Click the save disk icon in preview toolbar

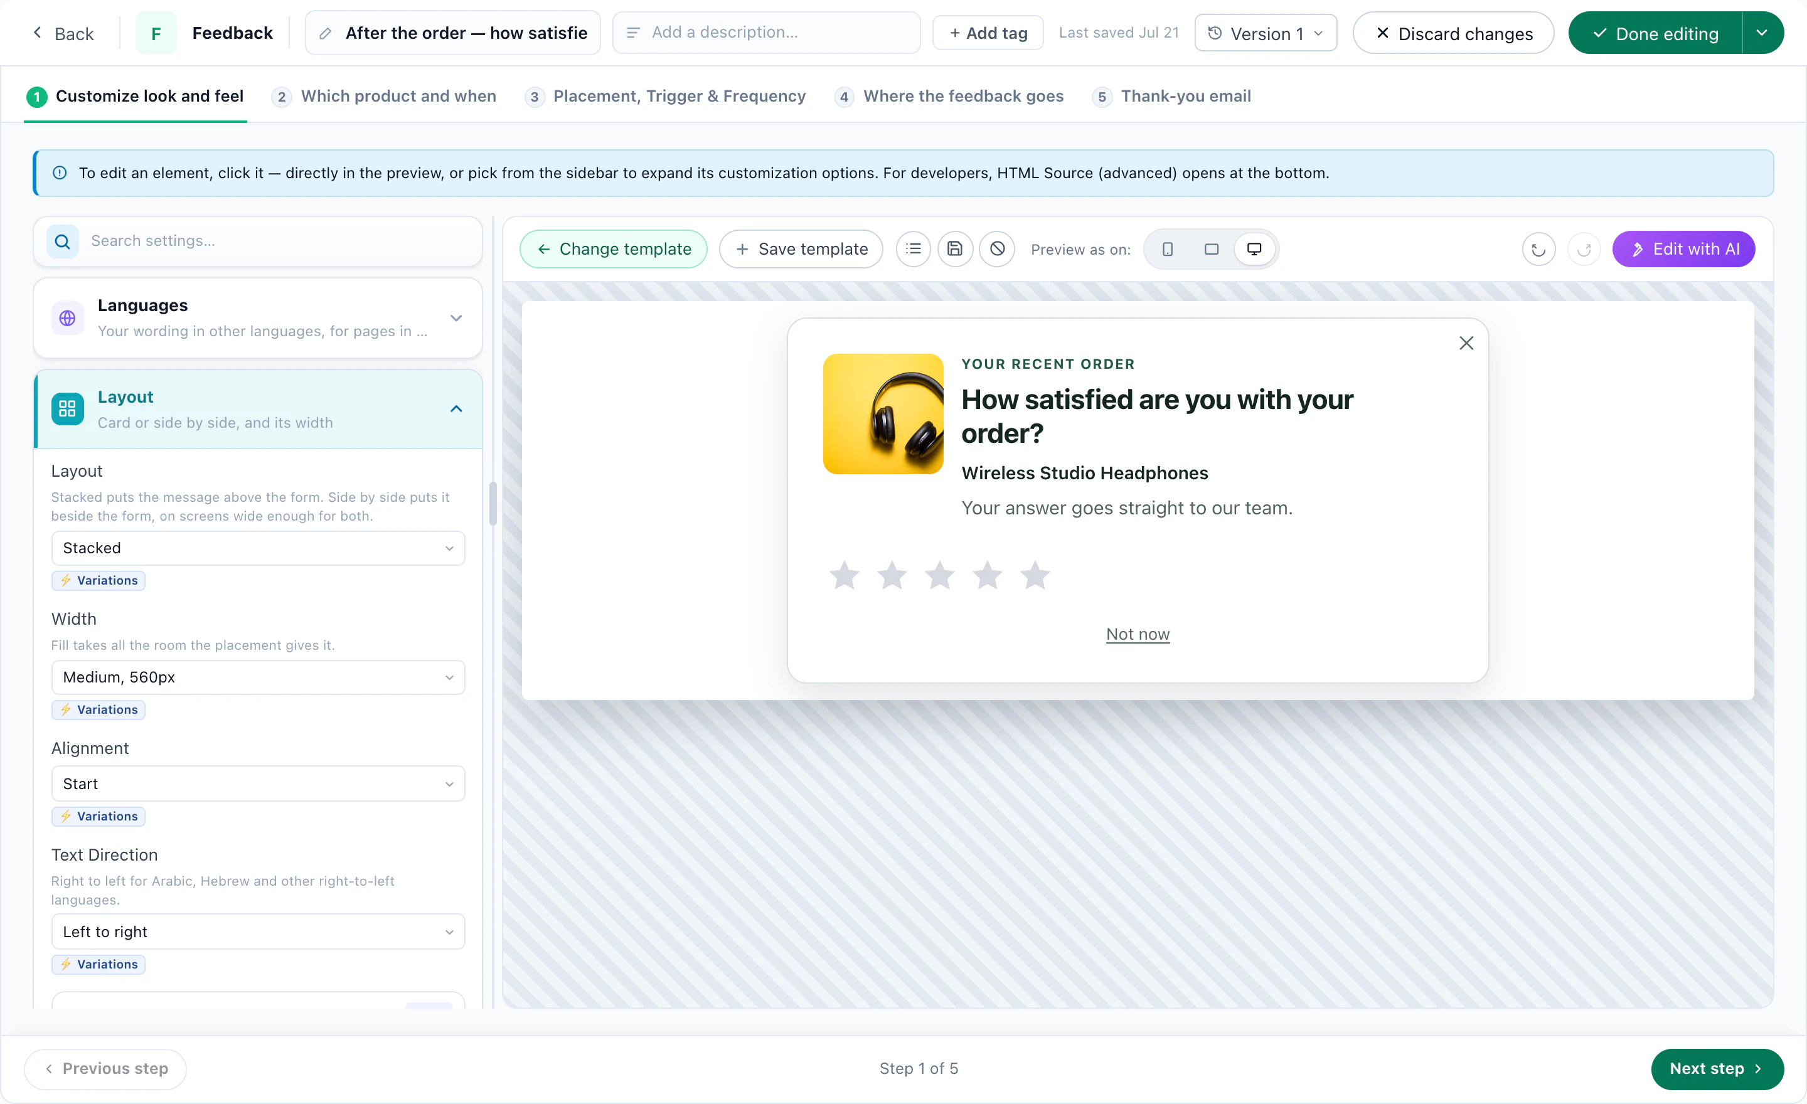[955, 249]
